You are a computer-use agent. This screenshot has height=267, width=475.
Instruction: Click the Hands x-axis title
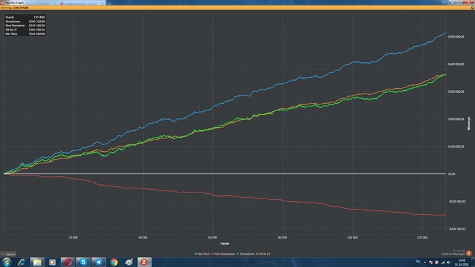tap(225, 243)
